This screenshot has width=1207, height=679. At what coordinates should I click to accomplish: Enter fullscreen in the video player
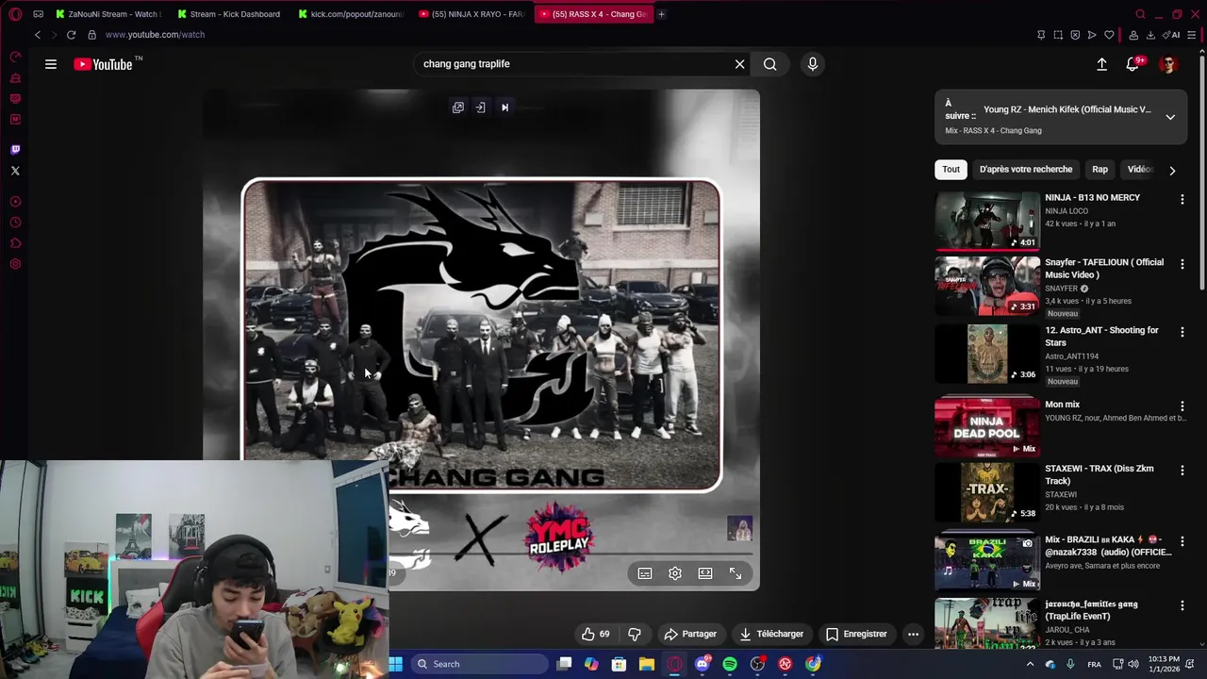pos(736,573)
